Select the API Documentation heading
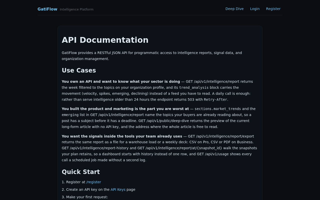This screenshot has height=200, width=320. (105, 40)
